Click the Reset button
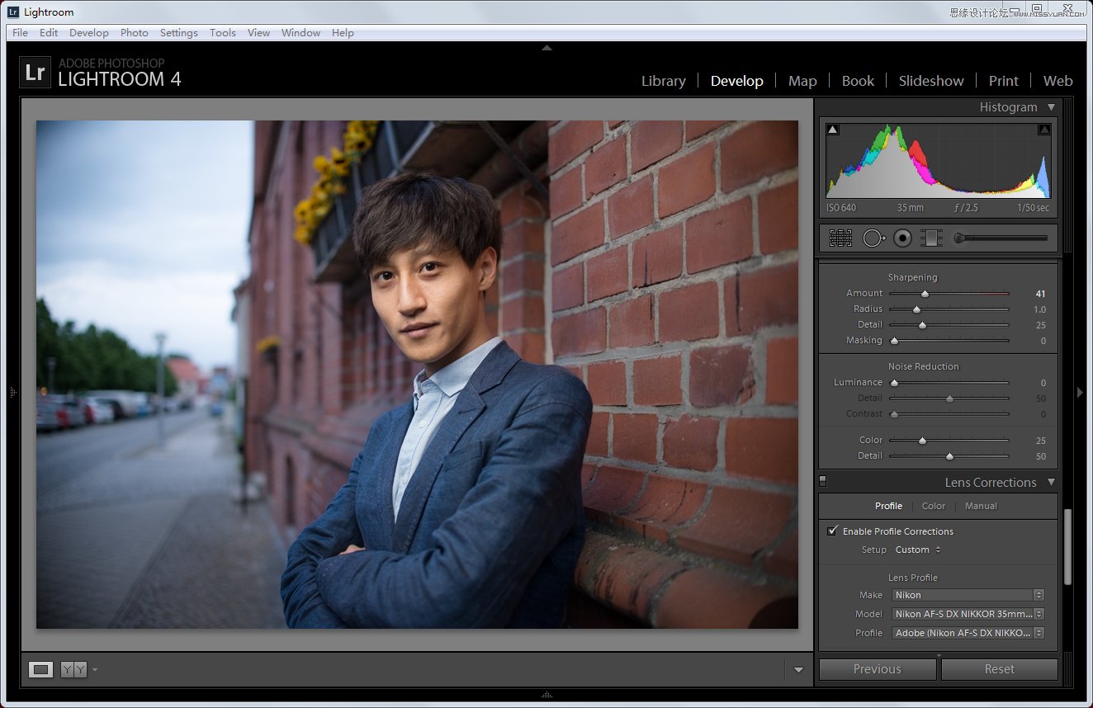Image resolution: width=1093 pixels, height=708 pixels. click(x=999, y=668)
